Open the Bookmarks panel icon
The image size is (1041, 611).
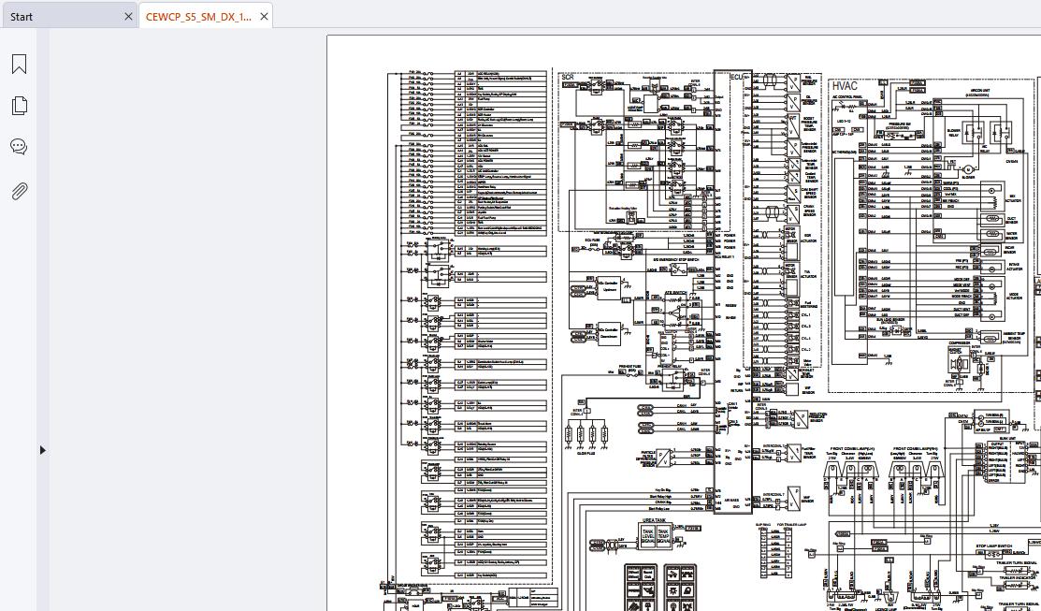20,65
